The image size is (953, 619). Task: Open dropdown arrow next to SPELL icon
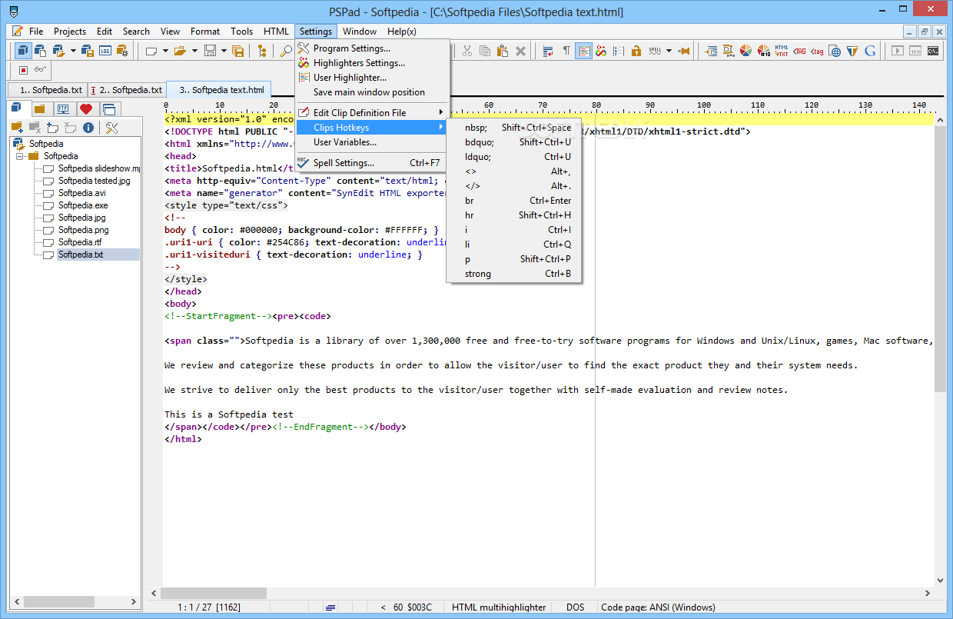click(x=669, y=51)
